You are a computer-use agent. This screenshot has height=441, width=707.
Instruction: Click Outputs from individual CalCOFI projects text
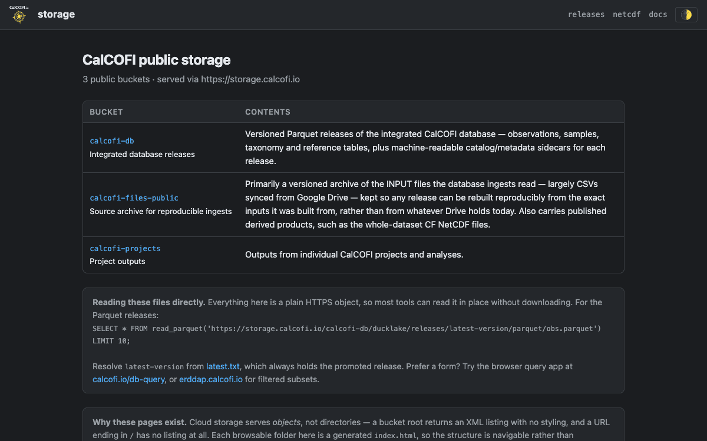click(354, 255)
